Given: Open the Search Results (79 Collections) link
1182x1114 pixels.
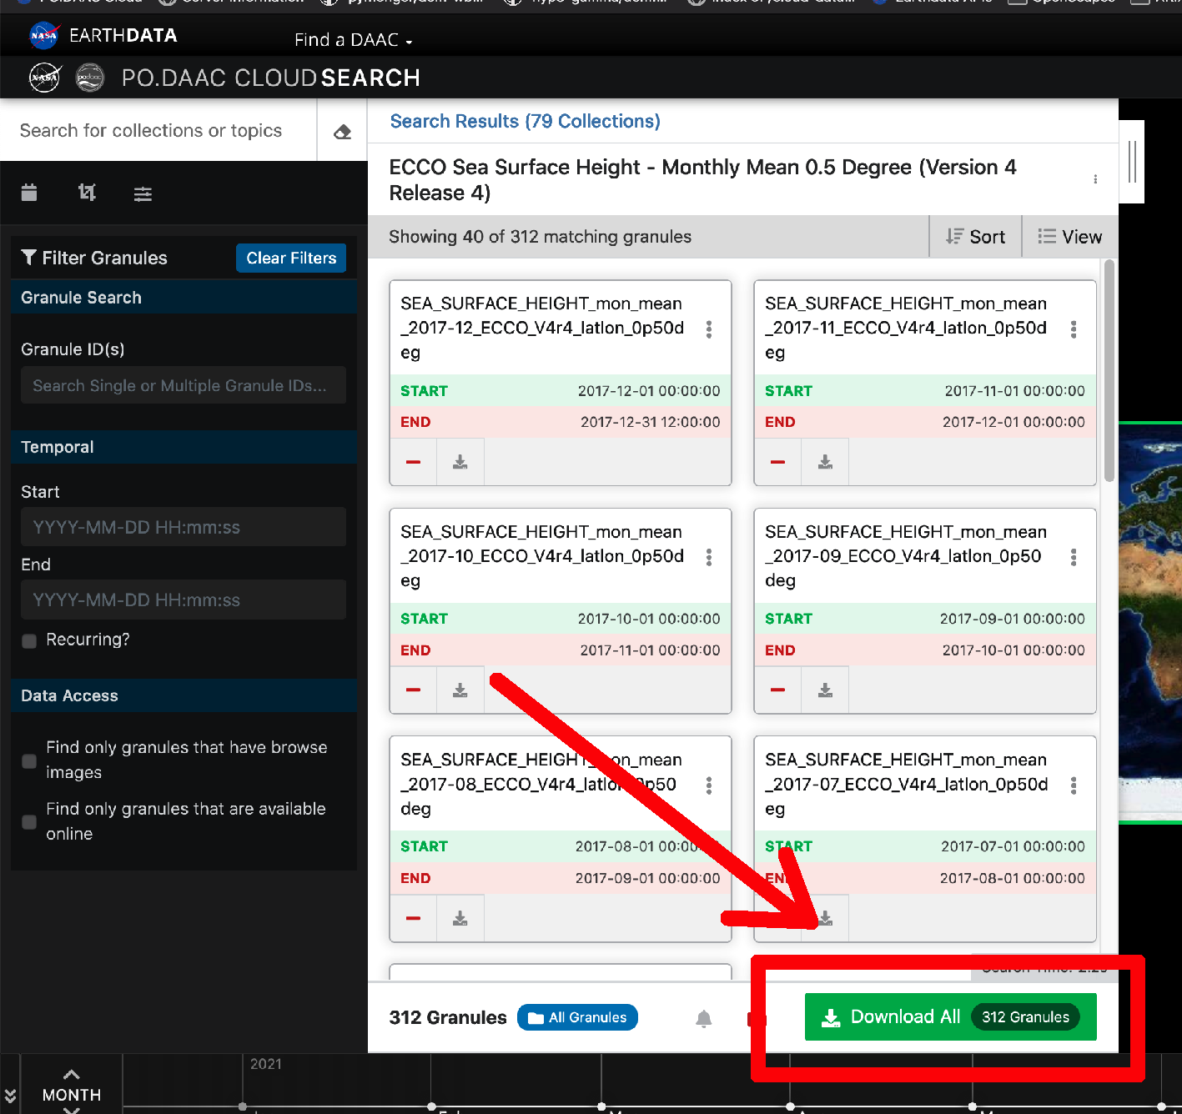Looking at the screenshot, I should 526,122.
